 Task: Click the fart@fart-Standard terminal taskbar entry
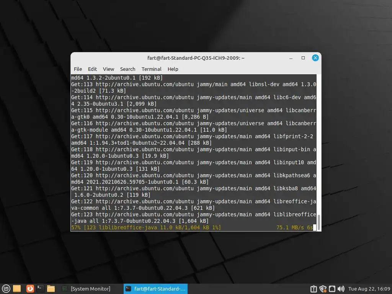click(x=155, y=289)
